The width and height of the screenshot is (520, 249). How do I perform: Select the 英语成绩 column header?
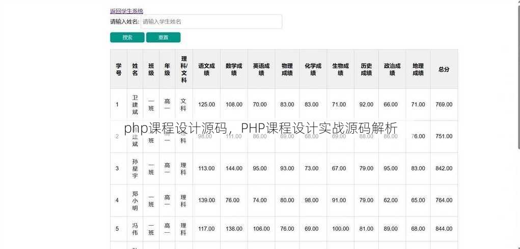point(261,70)
